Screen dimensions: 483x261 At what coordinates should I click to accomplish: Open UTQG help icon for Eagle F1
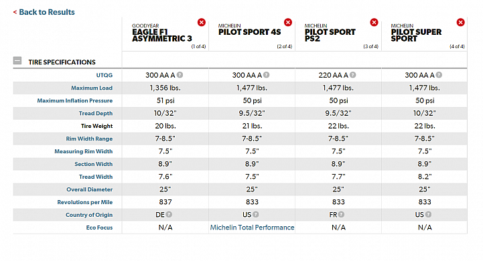[180, 75]
